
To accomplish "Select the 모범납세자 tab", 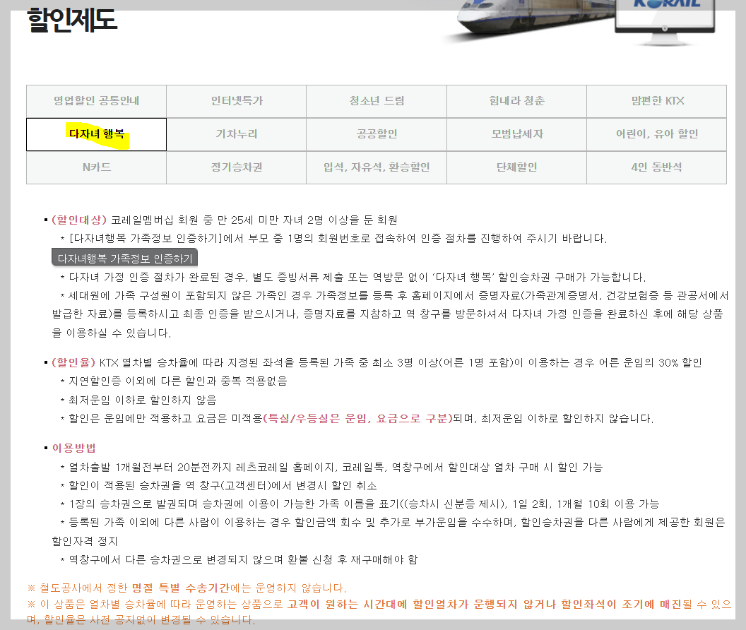I will point(516,135).
